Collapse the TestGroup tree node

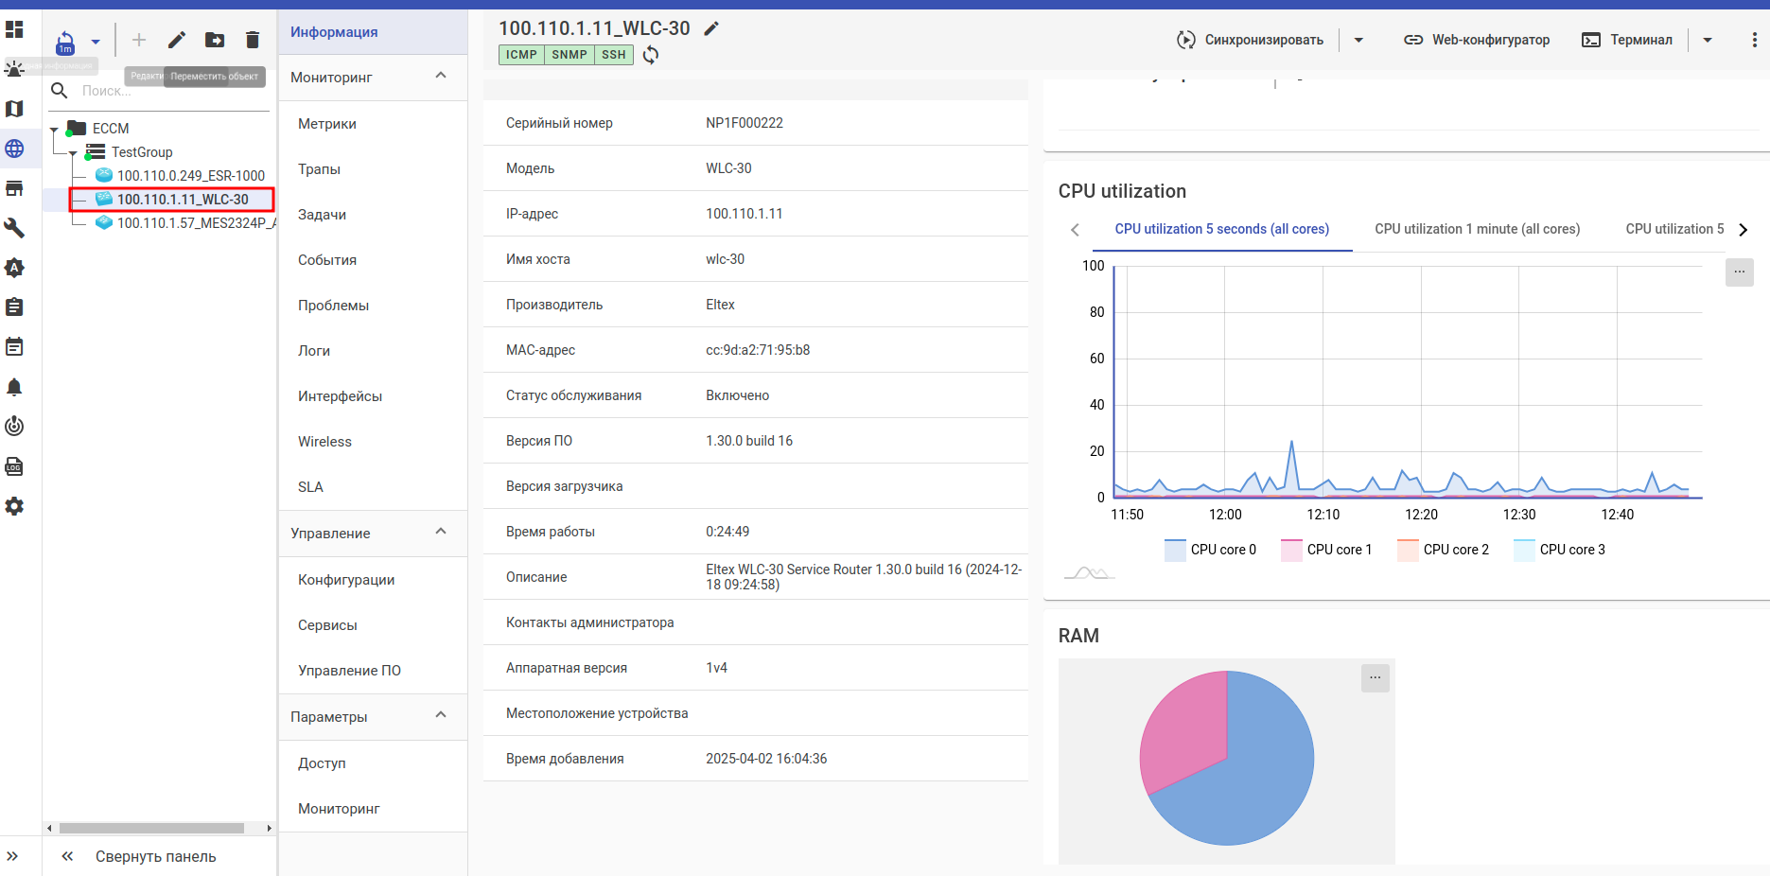tap(73, 152)
